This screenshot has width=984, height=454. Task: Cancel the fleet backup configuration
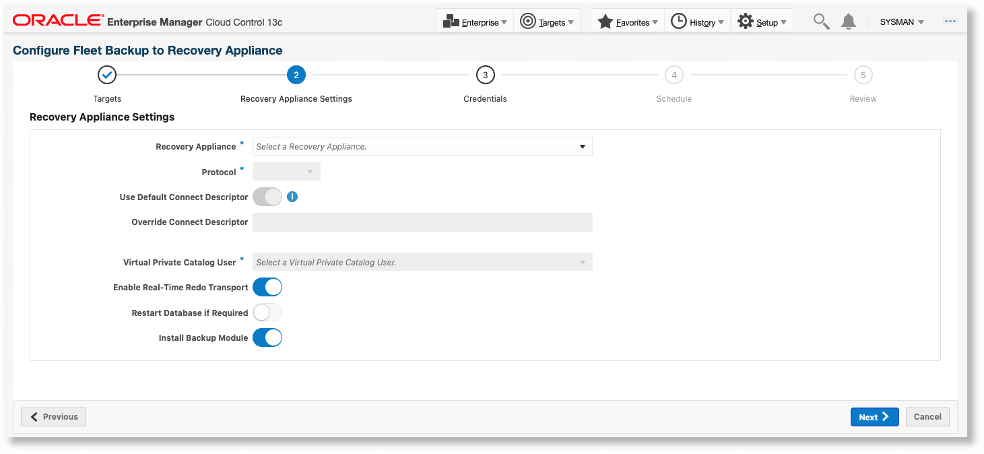(927, 416)
